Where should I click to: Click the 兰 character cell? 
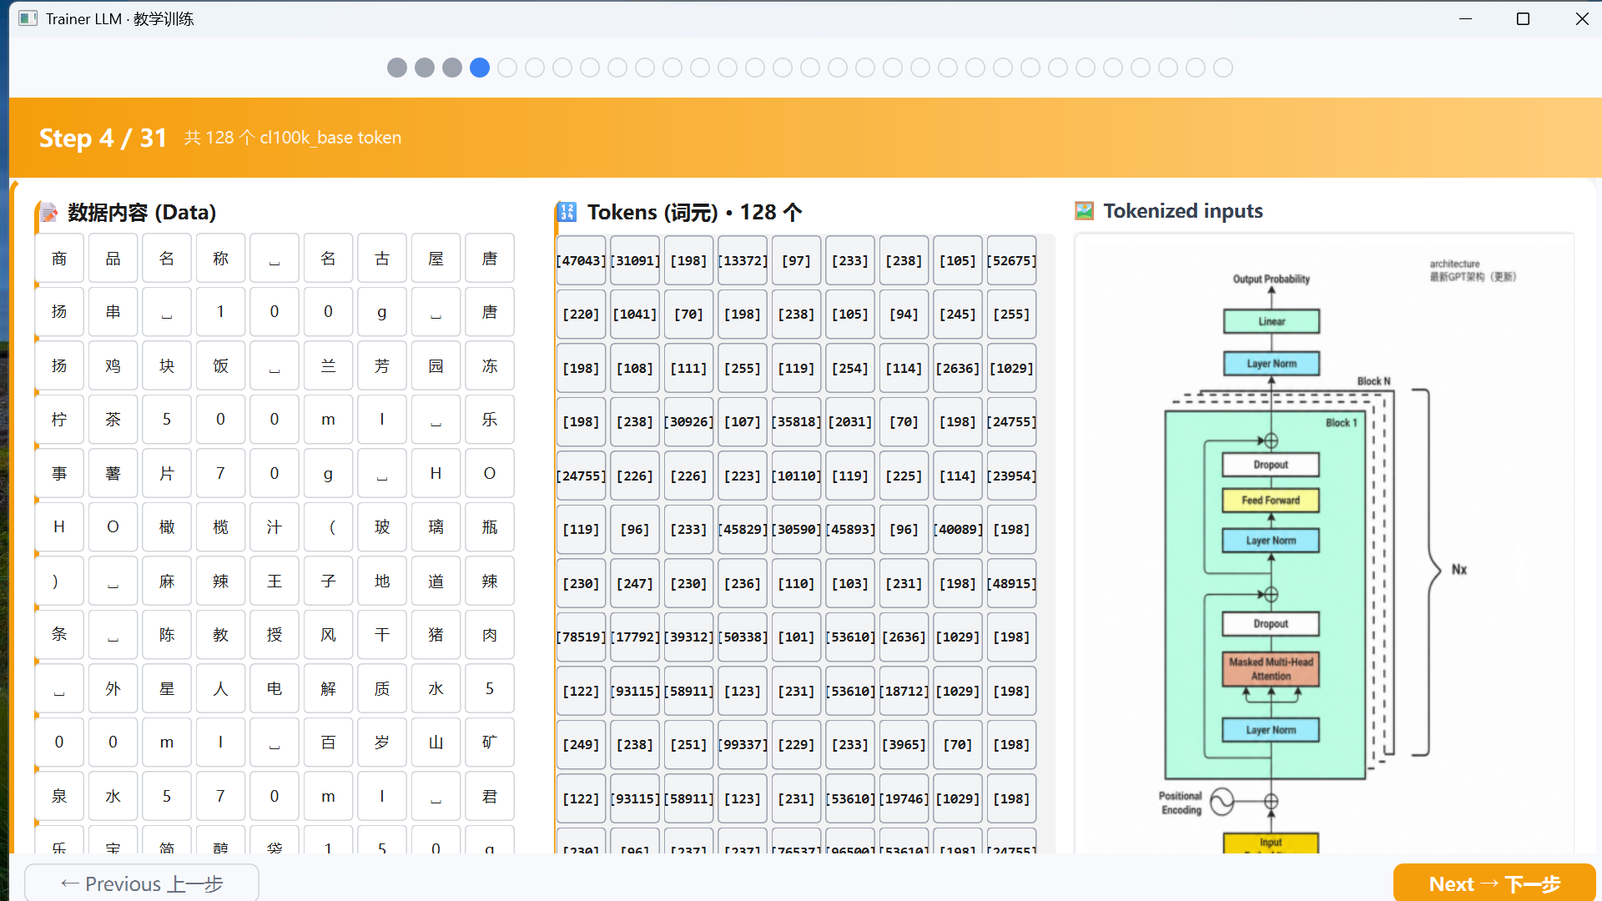click(328, 366)
